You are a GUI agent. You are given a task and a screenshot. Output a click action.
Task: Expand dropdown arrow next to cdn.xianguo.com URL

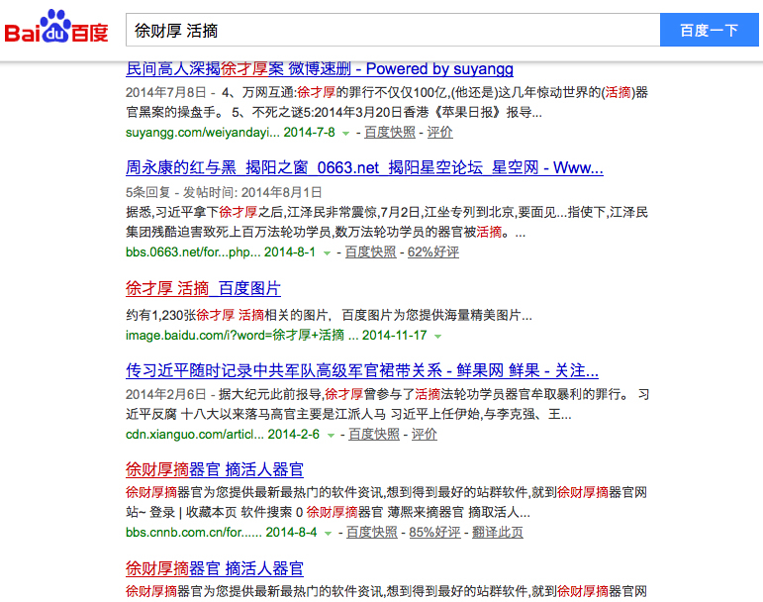[x=331, y=435]
